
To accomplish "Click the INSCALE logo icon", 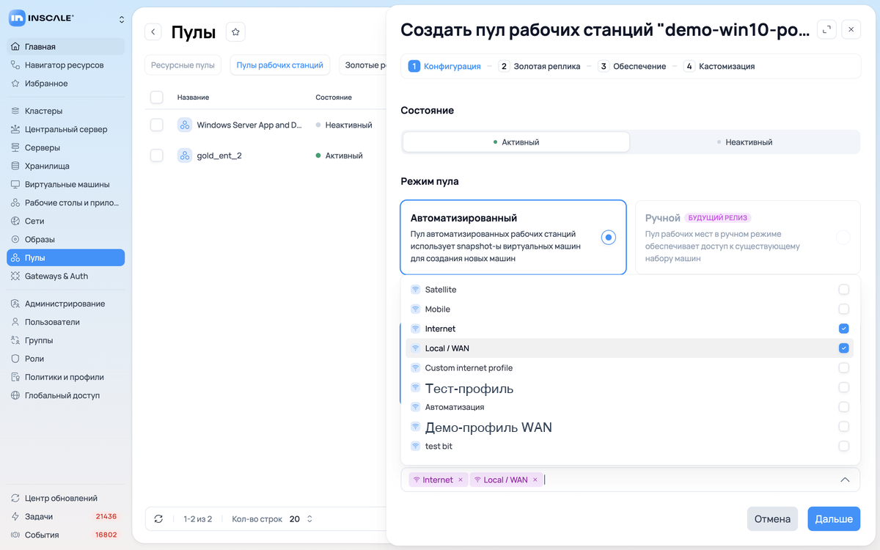I will click(x=18, y=18).
